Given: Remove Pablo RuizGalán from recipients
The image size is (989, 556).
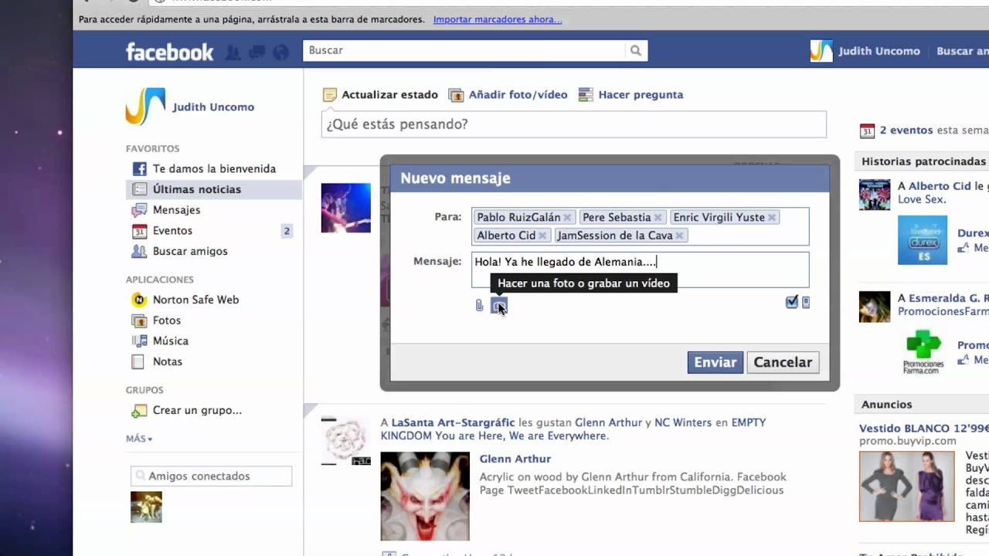Looking at the screenshot, I should pos(567,218).
